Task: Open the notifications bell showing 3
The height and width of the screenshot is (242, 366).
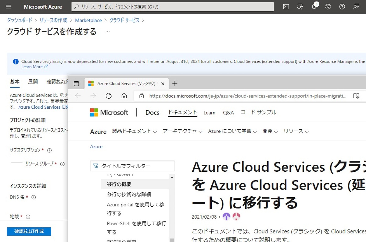Action: [314, 6]
